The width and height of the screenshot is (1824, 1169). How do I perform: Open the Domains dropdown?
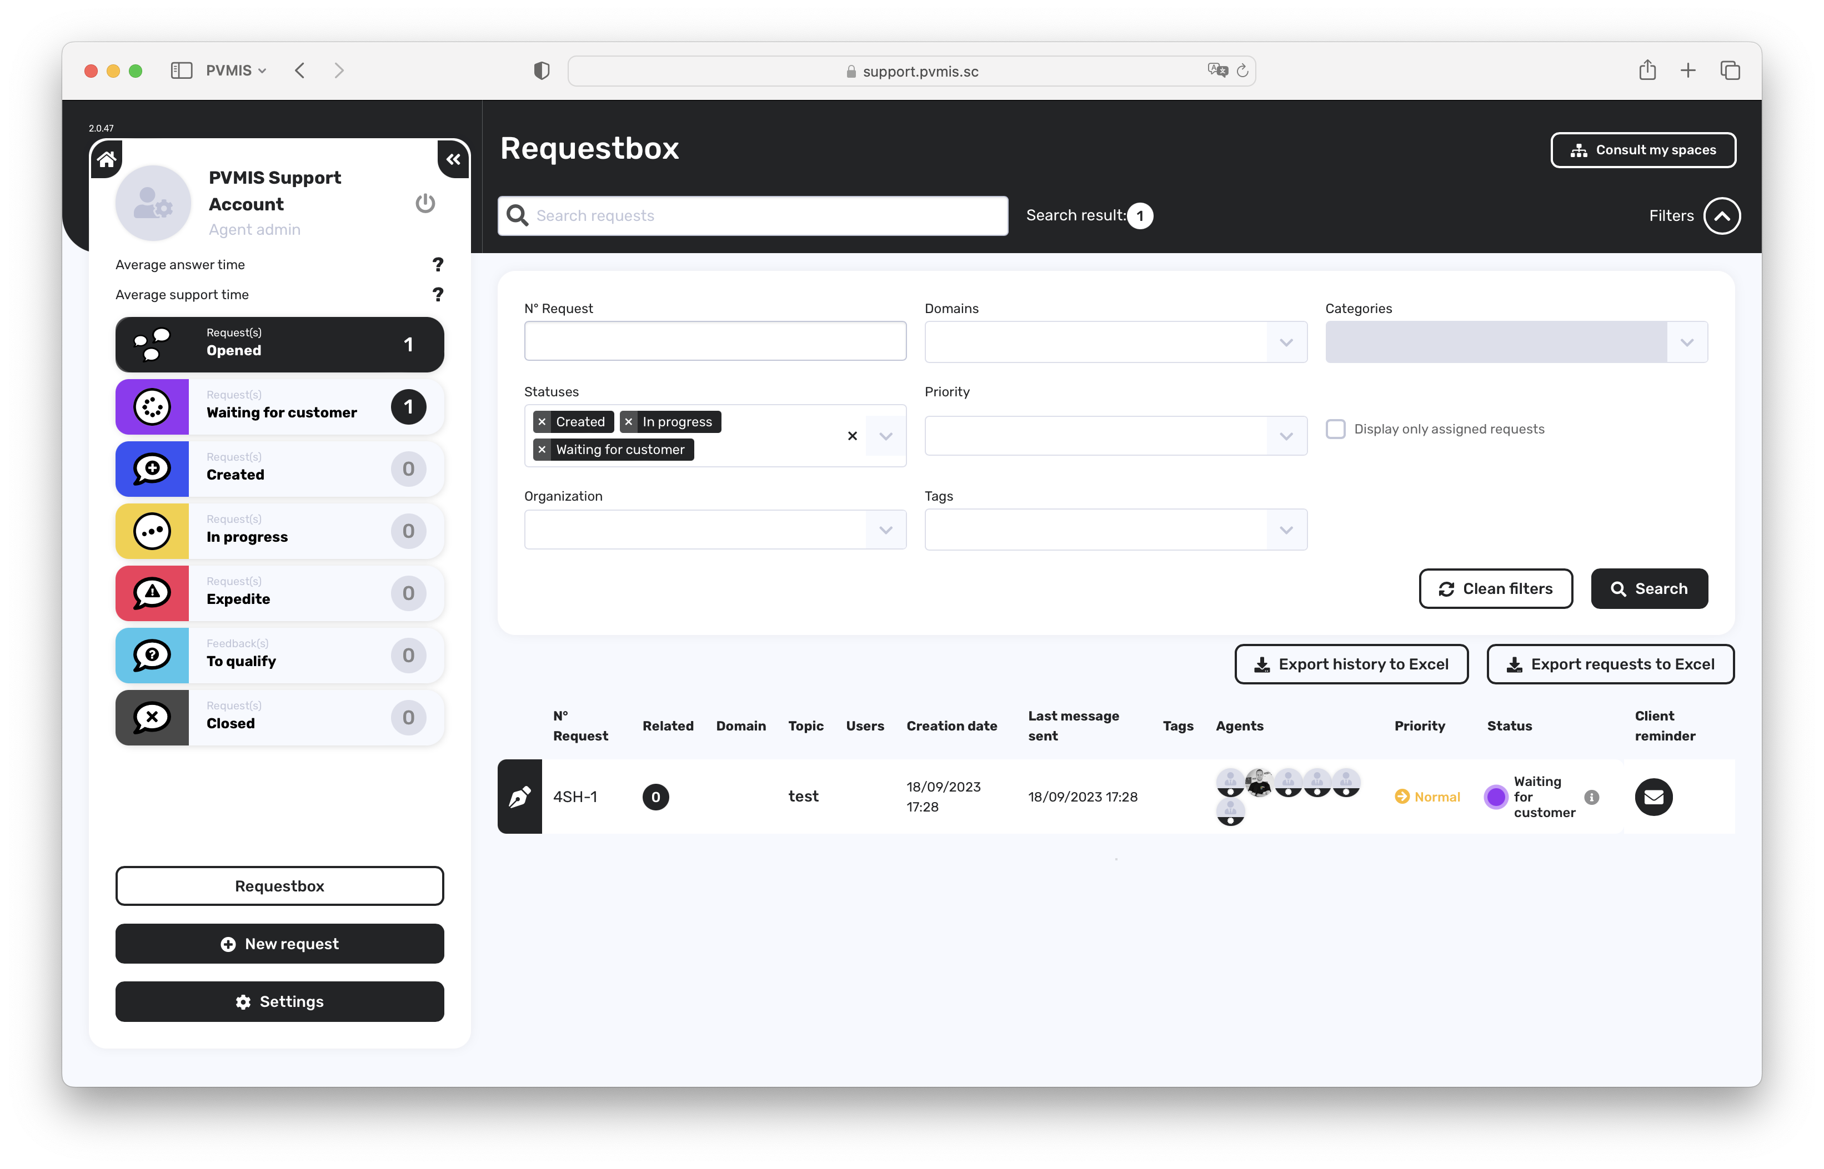(x=1286, y=342)
